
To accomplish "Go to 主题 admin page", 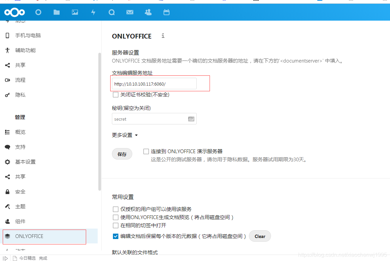I will click(20, 207).
